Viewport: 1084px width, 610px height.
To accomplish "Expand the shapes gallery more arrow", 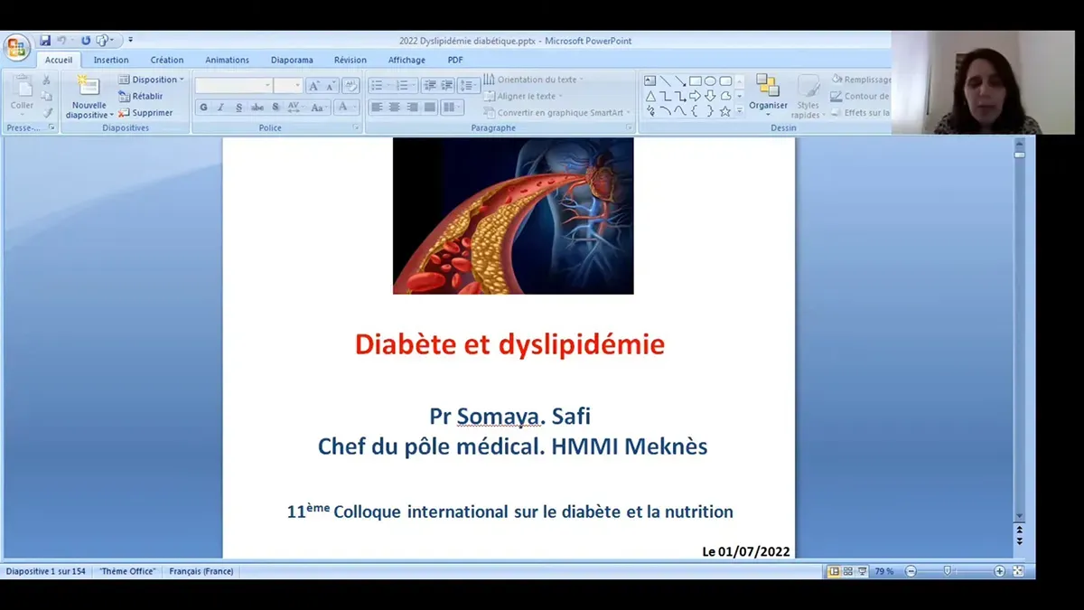I will [739, 111].
